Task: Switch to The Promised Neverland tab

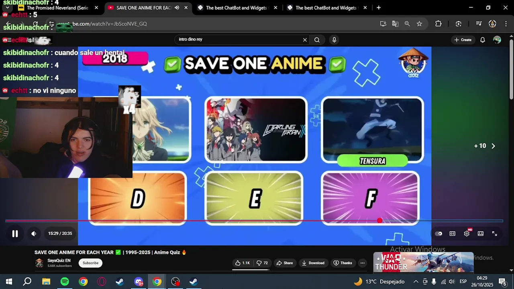Action: [x=58, y=8]
